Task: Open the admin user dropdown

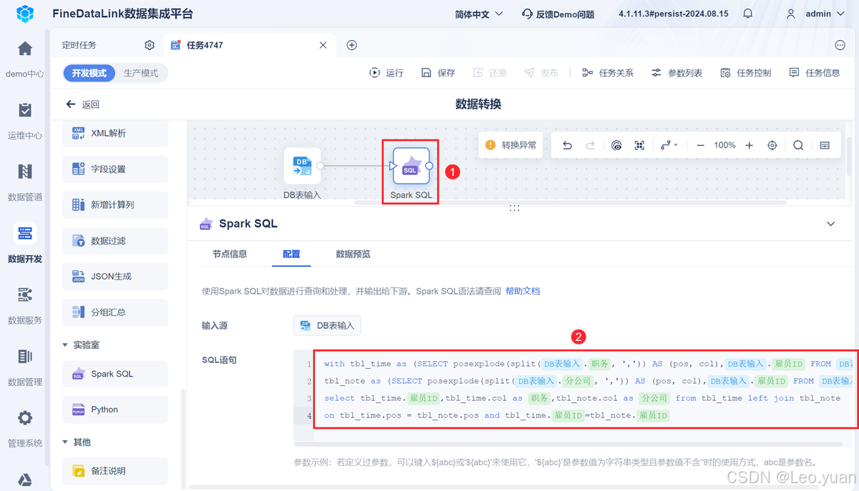Action: pyautogui.click(x=815, y=14)
